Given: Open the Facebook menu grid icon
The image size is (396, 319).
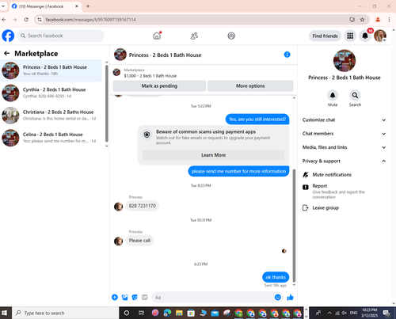Looking at the screenshot, I should [350, 36].
